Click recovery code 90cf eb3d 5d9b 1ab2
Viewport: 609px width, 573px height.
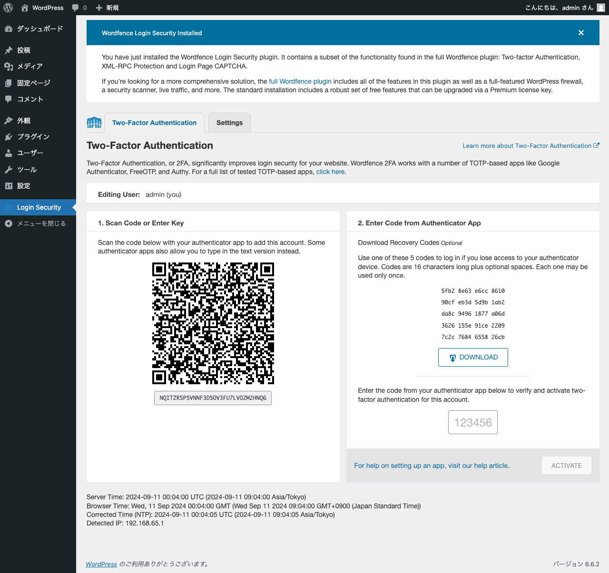[473, 302]
